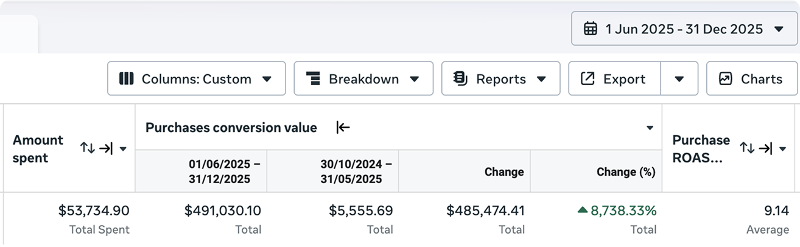
Task: Open the Reports menu
Action: pos(541,79)
